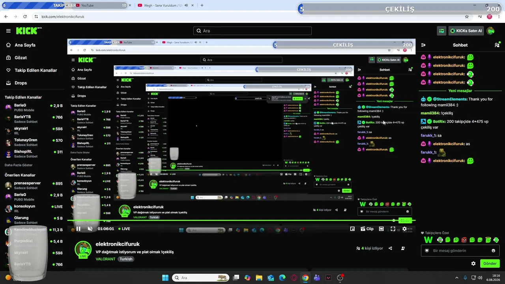
Task: Open the profile avatar menu
Action: (x=491, y=31)
